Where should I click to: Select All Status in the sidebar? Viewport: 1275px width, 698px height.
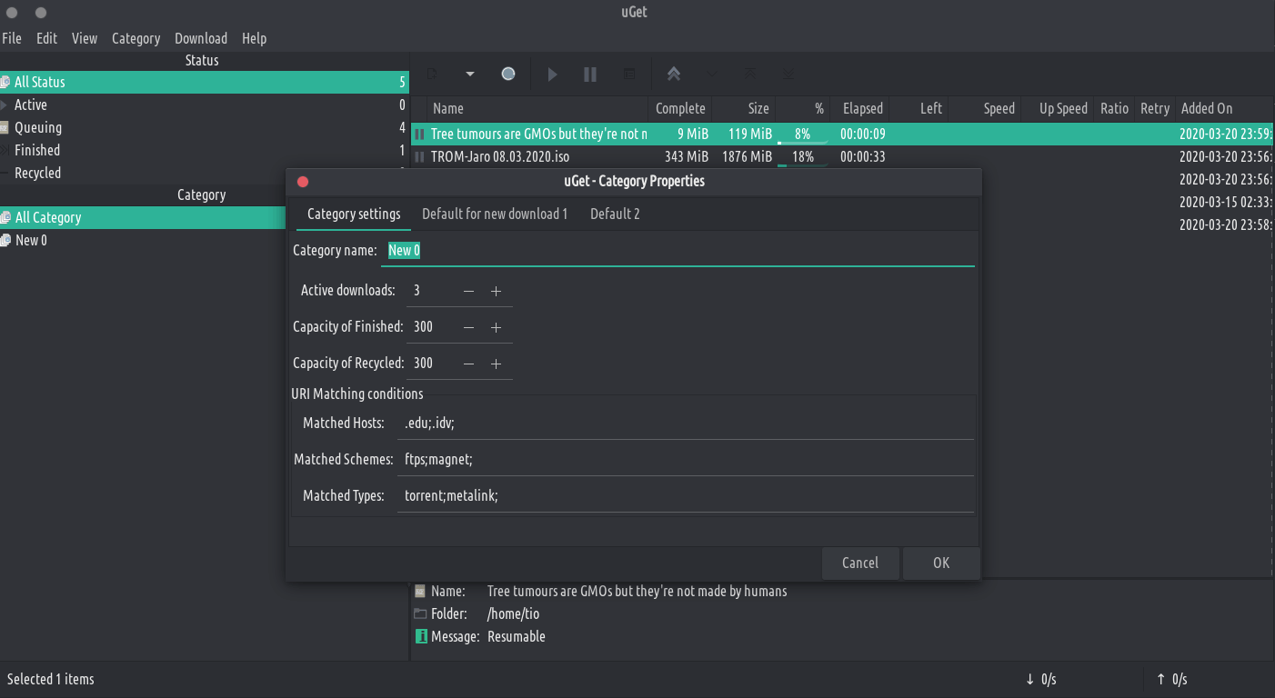tap(205, 82)
